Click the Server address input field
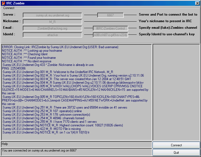201x157 pixels. (x=52, y=15)
